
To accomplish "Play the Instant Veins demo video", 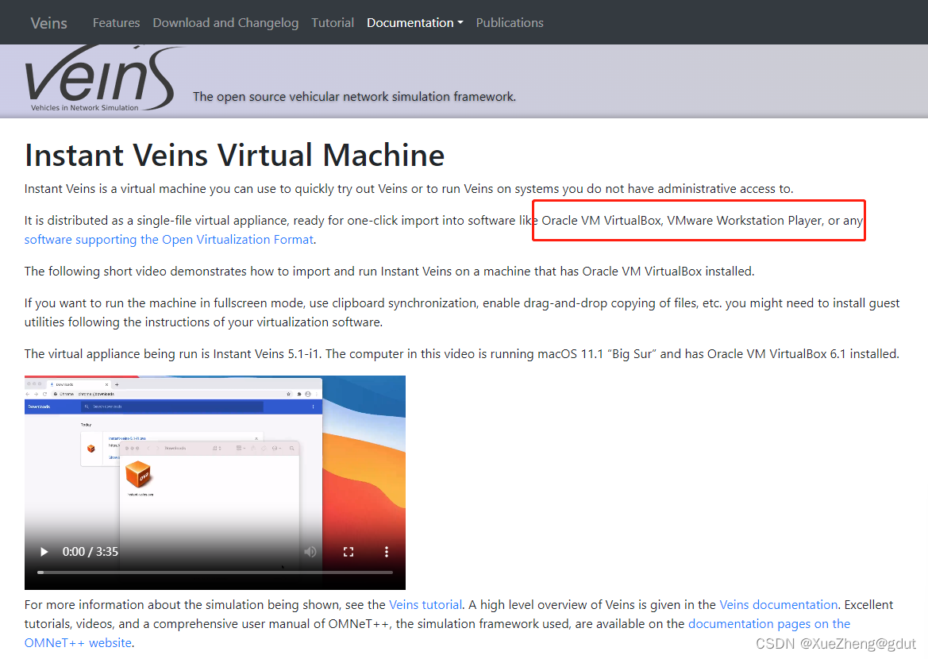I will tap(44, 551).
